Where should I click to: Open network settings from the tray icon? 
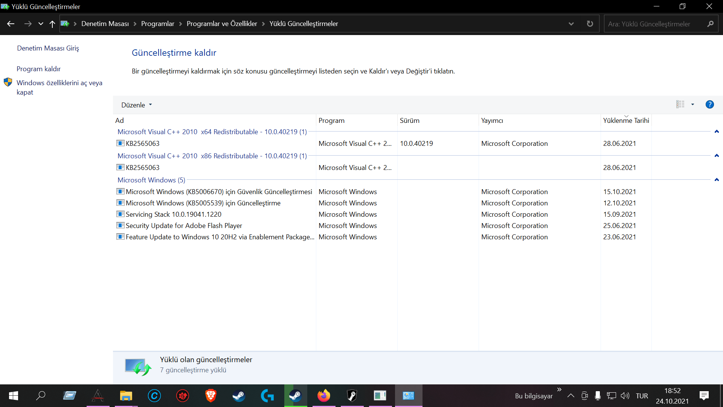(612, 396)
